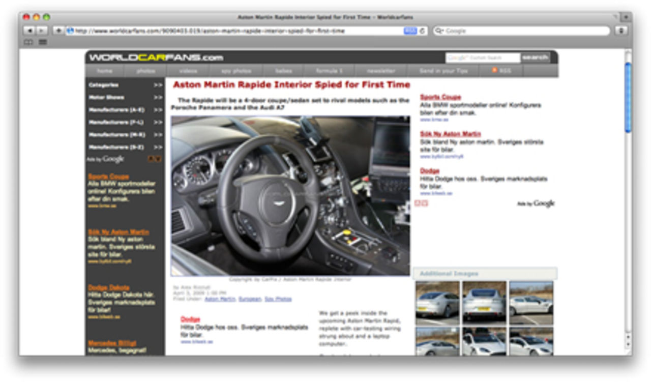
Task: Open the spy photos navigation tab
Action: 236,71
